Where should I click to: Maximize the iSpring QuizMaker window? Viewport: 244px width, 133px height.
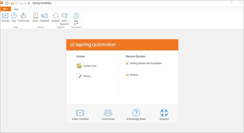232,2
